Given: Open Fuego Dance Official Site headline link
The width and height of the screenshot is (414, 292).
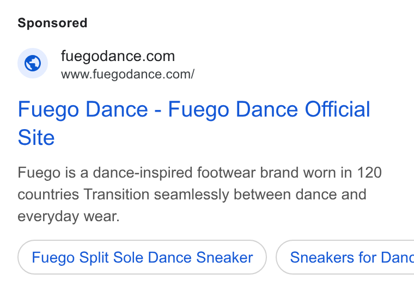Looking at the screenshot, I should 194,123.
